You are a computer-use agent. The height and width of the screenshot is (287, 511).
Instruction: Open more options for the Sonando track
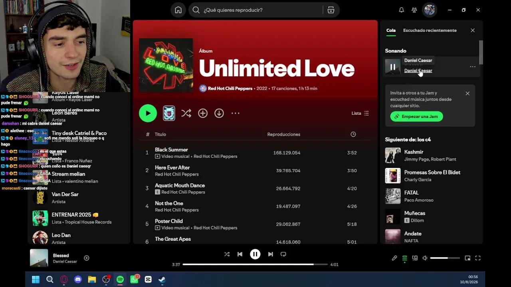473,67
